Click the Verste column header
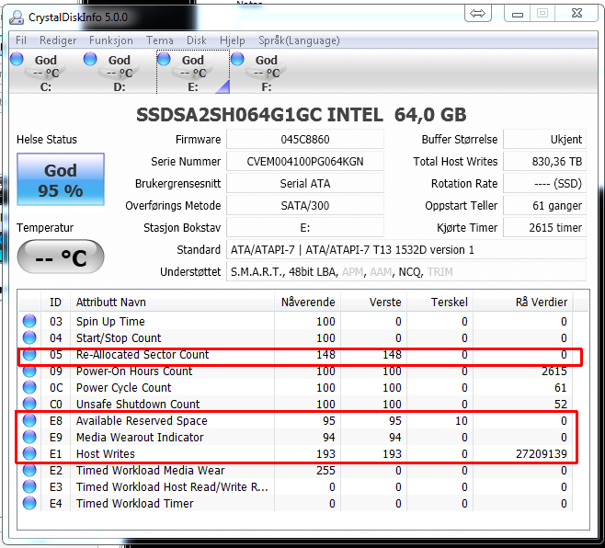Image resolution: width=605 pixels, height=548 pixels. tap(374, 303)
